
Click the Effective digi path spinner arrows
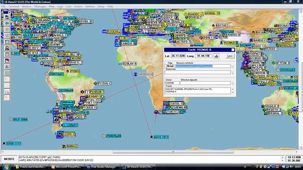pos(232,83)
